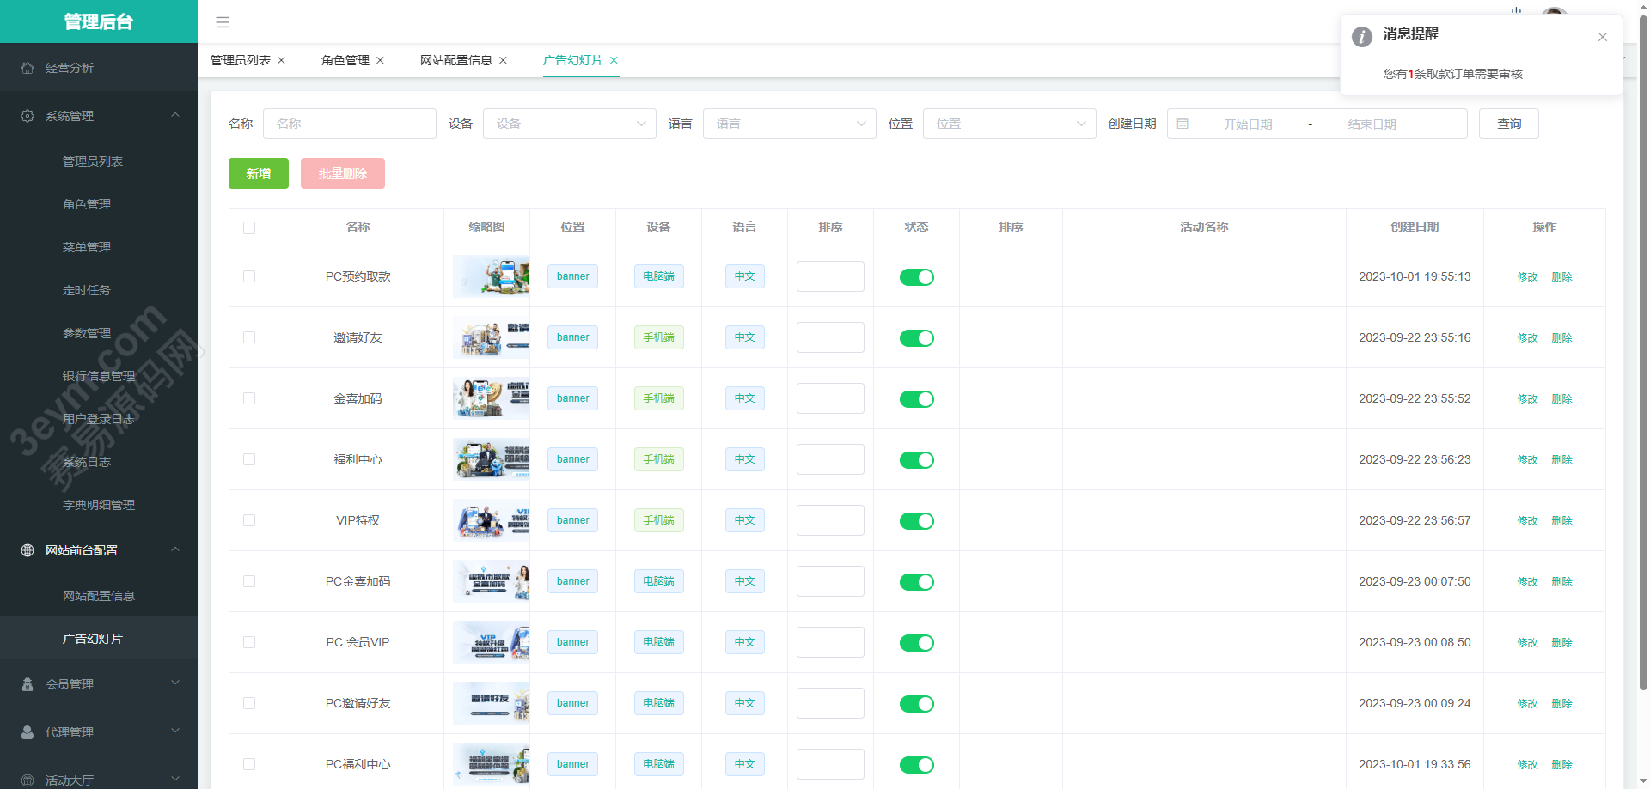
Task: Tick the checkbox for 邀请好友 row
Action: (249, 337)
